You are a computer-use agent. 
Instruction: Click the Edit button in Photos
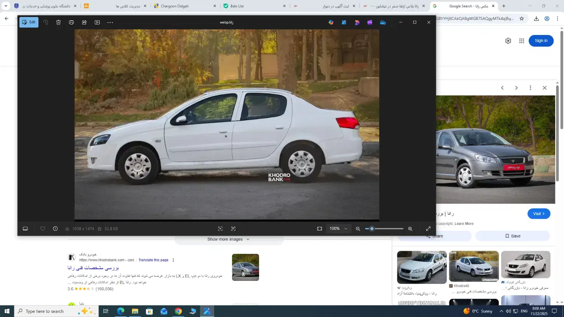coord(29,22)
